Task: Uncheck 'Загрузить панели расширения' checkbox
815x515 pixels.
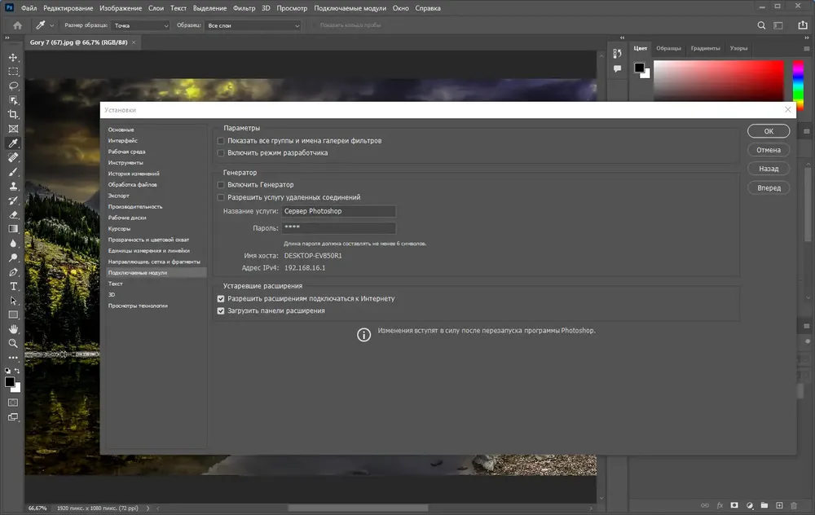Action: [x=221, y=310]
